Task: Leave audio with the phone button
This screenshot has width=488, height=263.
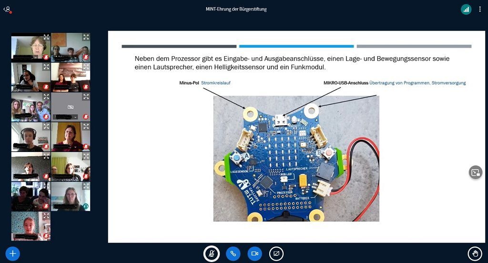Action: coord(233,253)
